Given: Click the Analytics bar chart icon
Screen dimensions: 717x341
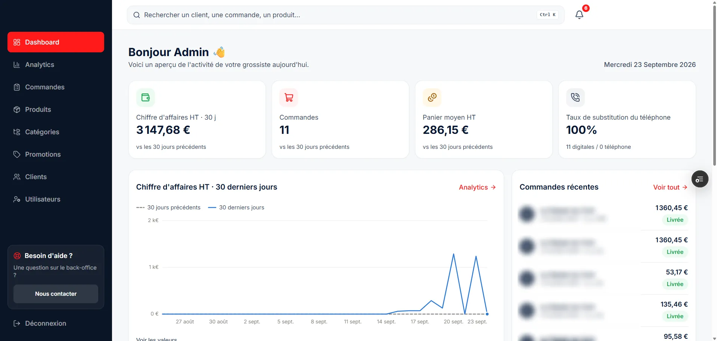Looking at the screenshot, I should click(x=17, y=65).
